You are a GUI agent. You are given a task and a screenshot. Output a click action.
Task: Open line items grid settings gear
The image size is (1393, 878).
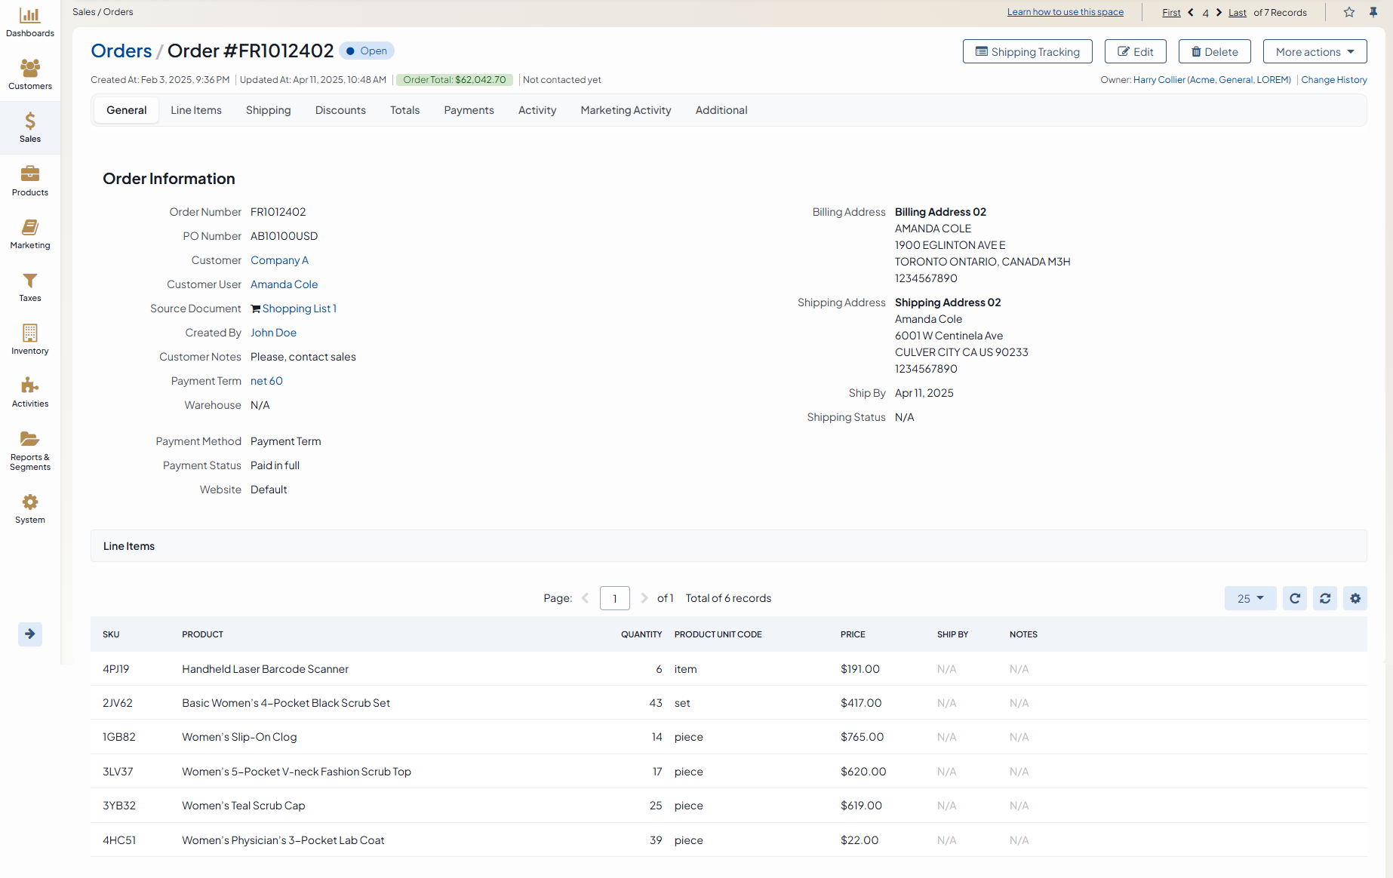(1355, 598)
